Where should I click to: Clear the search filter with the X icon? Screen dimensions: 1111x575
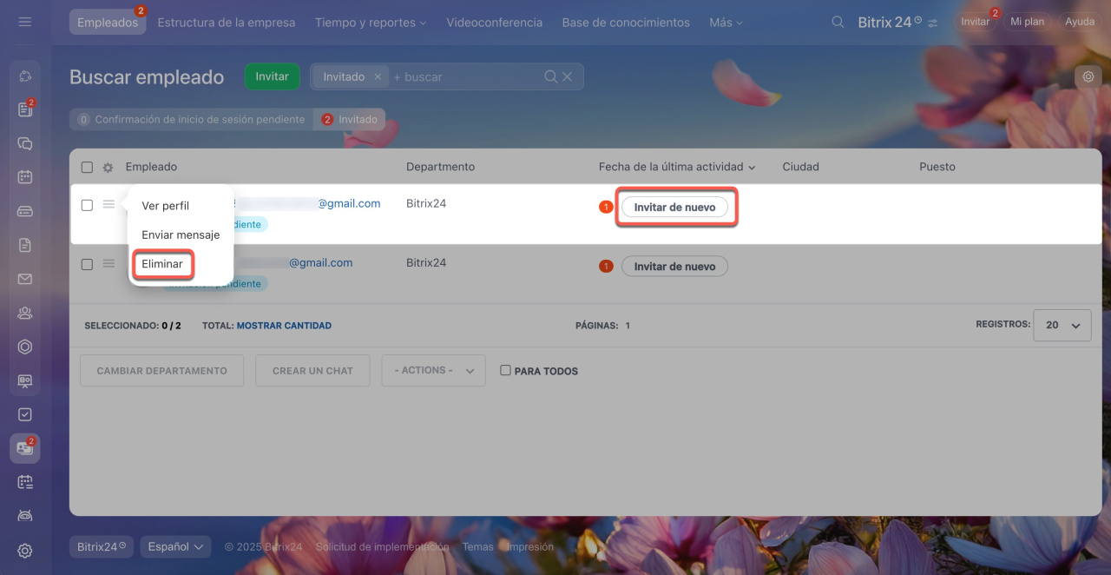568,76
